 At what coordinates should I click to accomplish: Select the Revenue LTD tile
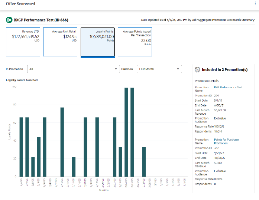pos(23,42)
